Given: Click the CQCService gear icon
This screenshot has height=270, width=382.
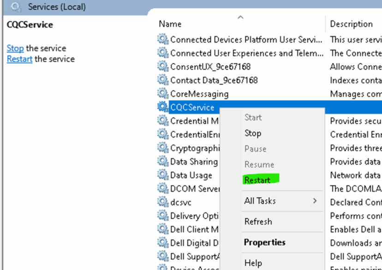Looking at the screenshot, I should [163, 107].
